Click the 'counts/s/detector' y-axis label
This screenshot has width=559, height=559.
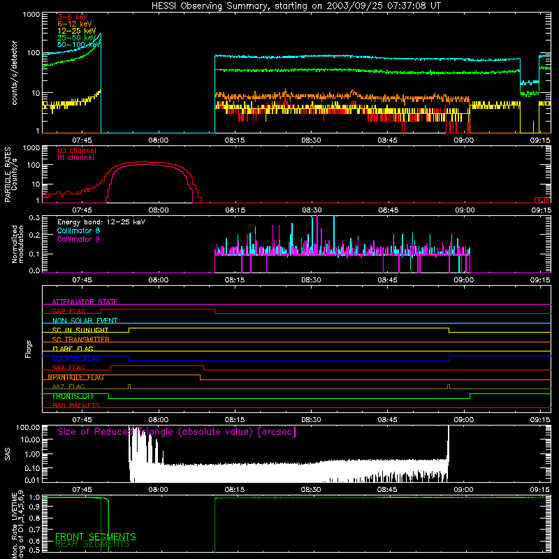(x=14, y=73)
